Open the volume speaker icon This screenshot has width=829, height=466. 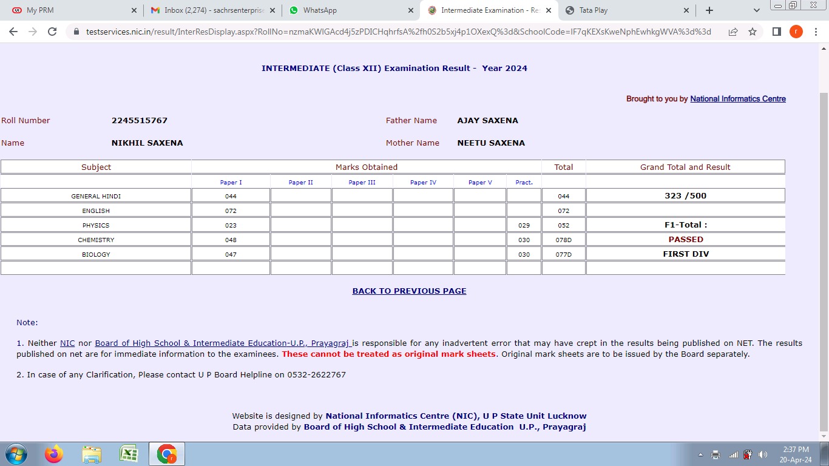763,454
